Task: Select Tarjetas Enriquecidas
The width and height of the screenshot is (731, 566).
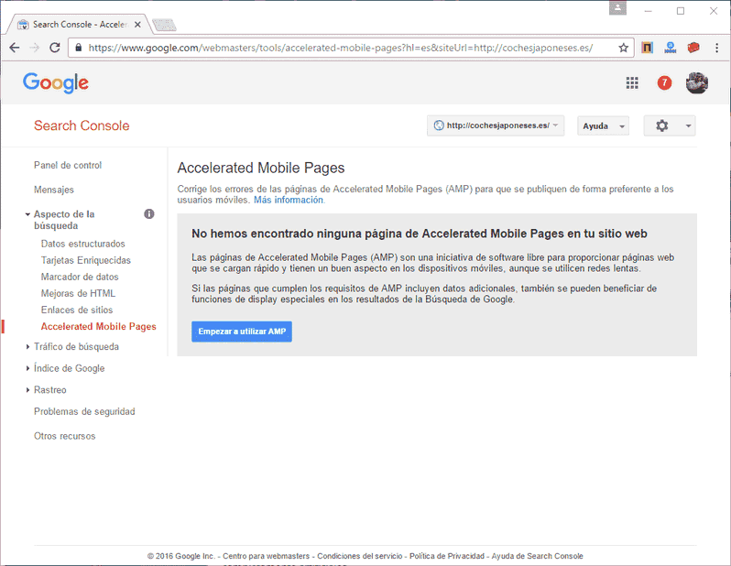Action: tap(86, 260)
